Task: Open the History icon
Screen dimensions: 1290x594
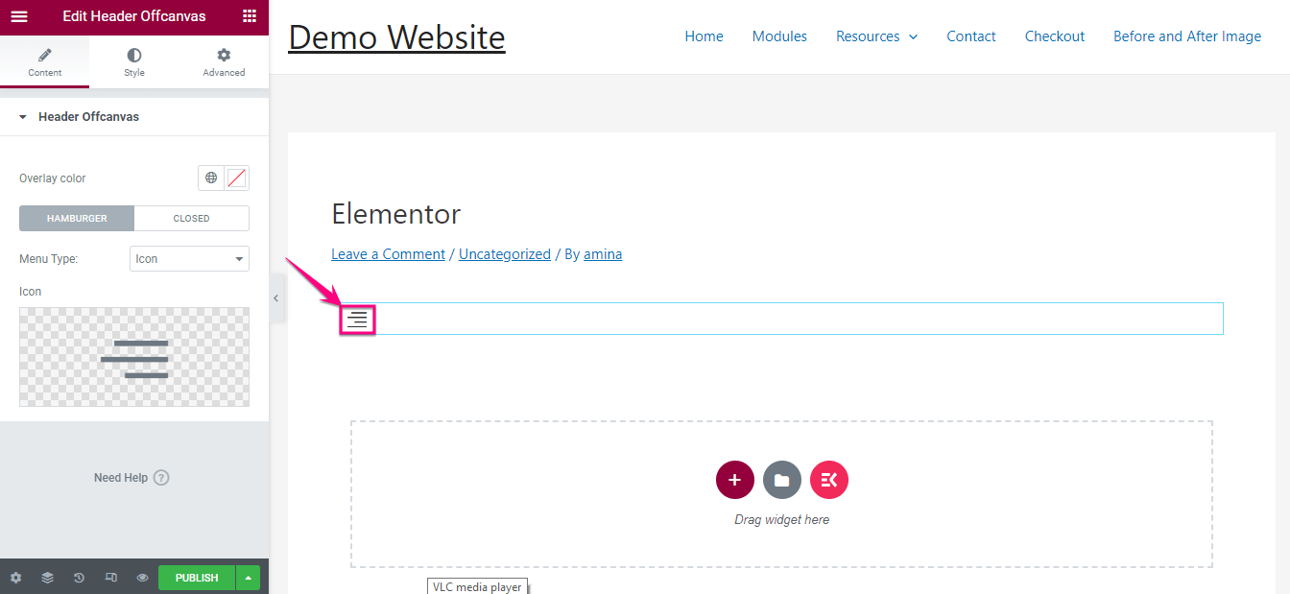Action: pos(79,578)
